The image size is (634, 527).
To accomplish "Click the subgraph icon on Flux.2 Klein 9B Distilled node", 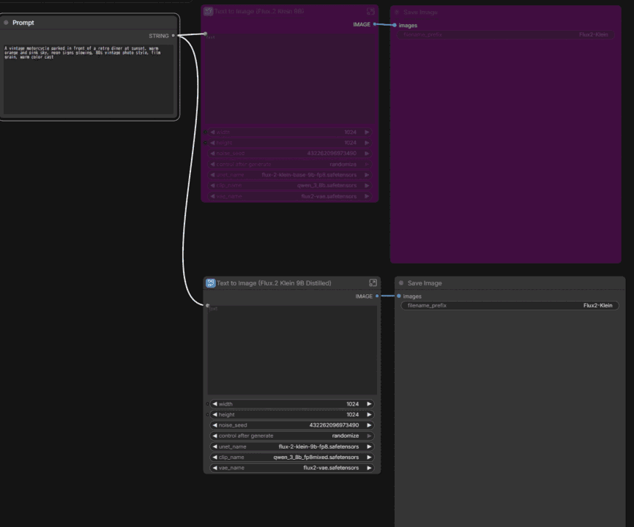I will click(210, 283).
